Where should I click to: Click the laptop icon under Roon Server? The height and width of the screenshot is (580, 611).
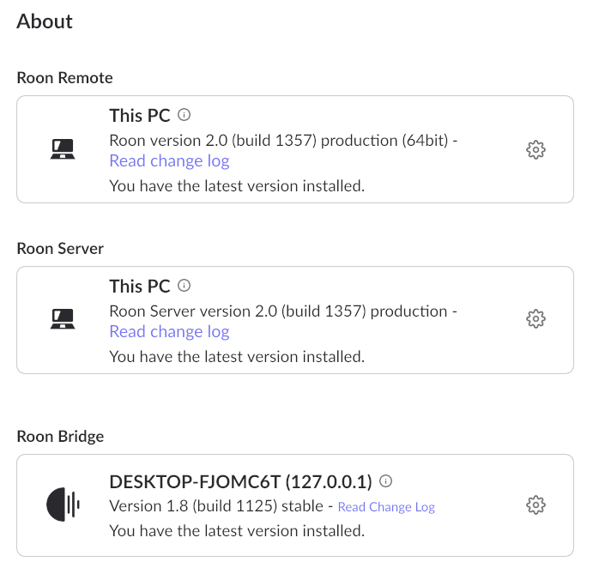click(64, 320)
